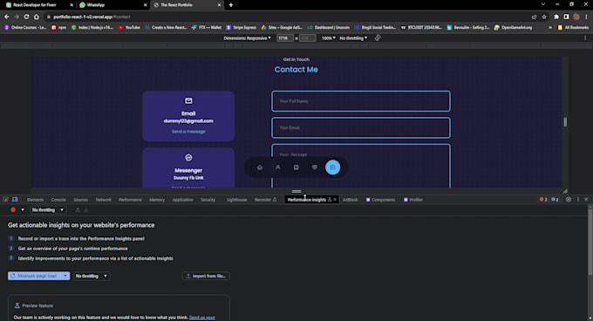Viewport: 593px width, 321px height.
Task: Open the 100% zoom dropdown
Action: pyautogui.click(x=329, y=38)
